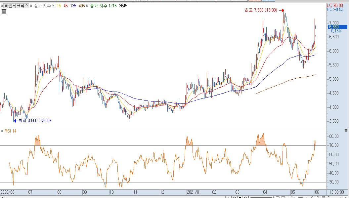Select the yellow 15 moving average label
The height and width of the screenshot is (198, 349).
(x=59, y=6)
